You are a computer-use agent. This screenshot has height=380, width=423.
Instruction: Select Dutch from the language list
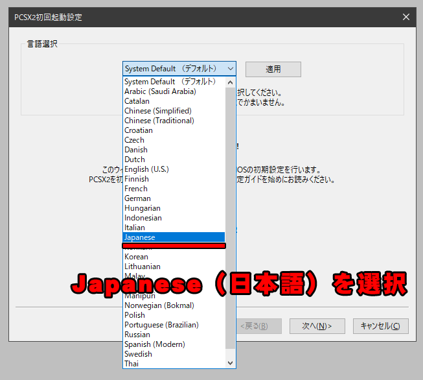click(174, 160)
